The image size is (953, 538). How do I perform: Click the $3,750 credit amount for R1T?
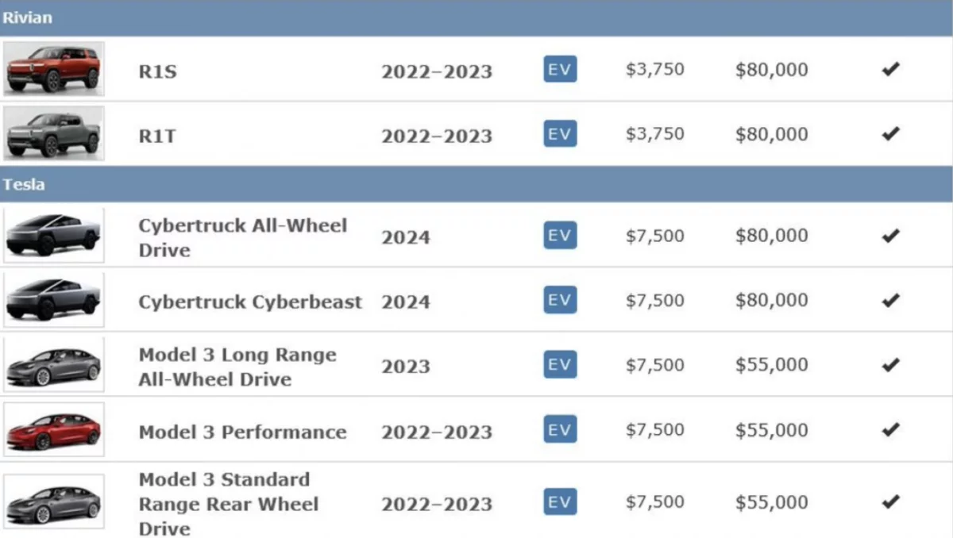[654, 133]
